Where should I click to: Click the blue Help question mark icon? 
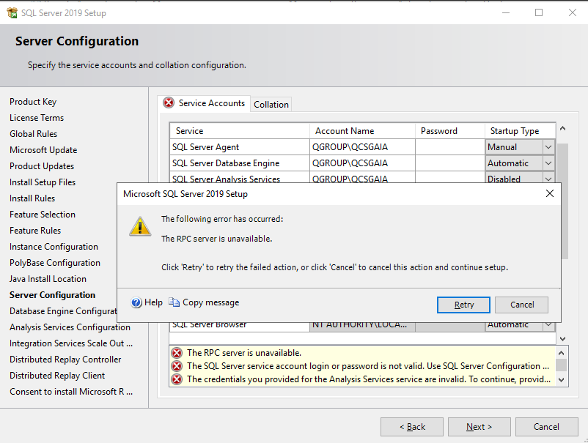click(x=136, y=302)
